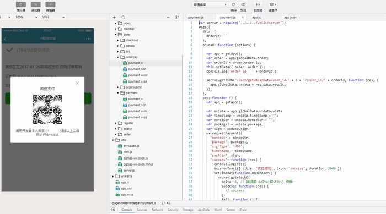This screenshot has height=214, width=386.
Task: Open md5.js file
Action: (x=127, y=152)
